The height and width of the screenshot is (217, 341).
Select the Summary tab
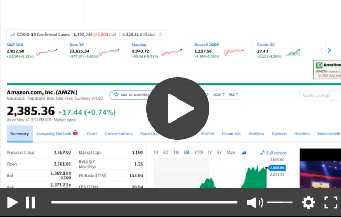[x=20, y=134]
